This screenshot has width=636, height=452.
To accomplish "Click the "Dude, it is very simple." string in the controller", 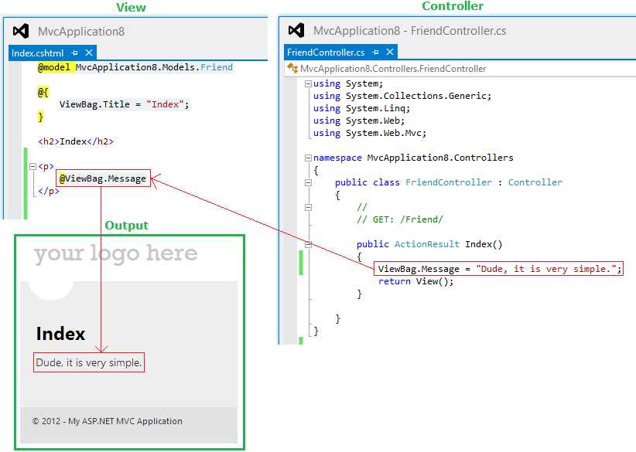I will (x=546, y=269).
